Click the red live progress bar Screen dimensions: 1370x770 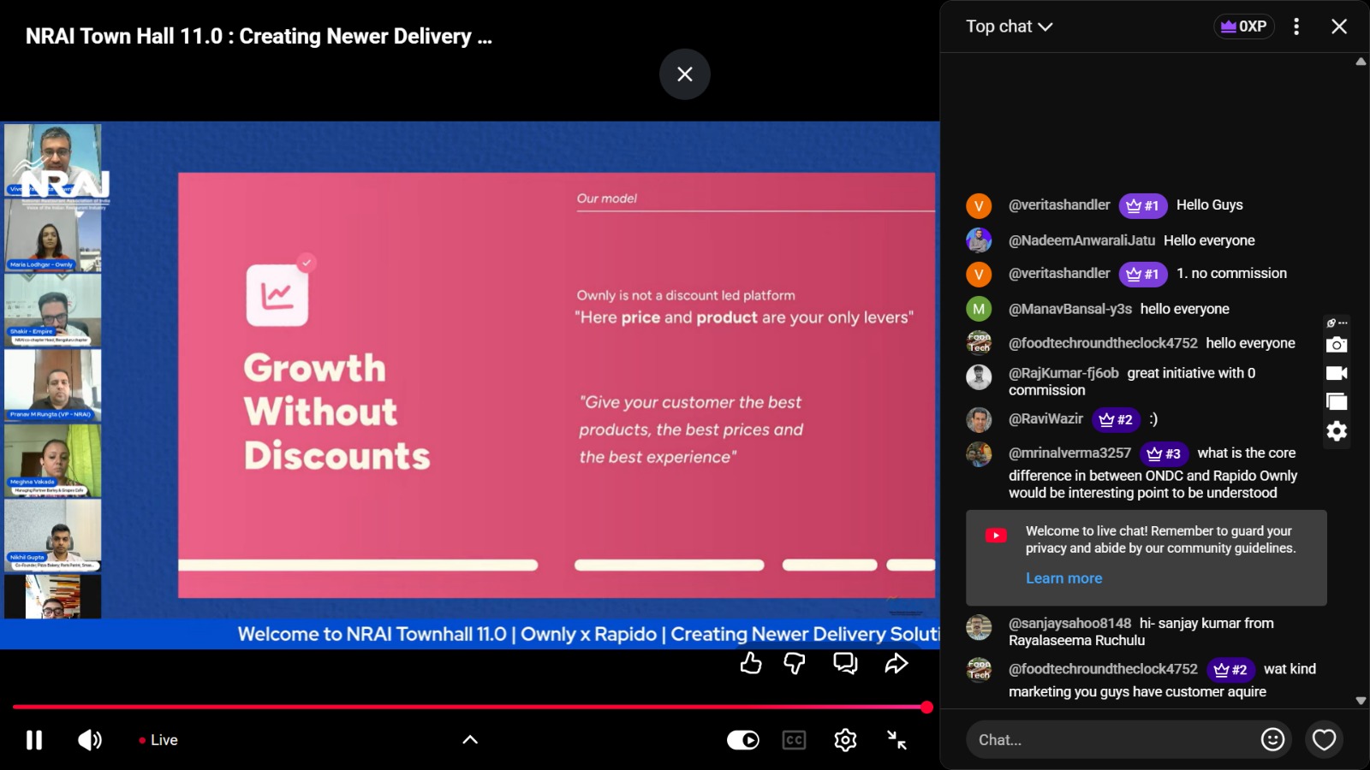tap(468, 708)
